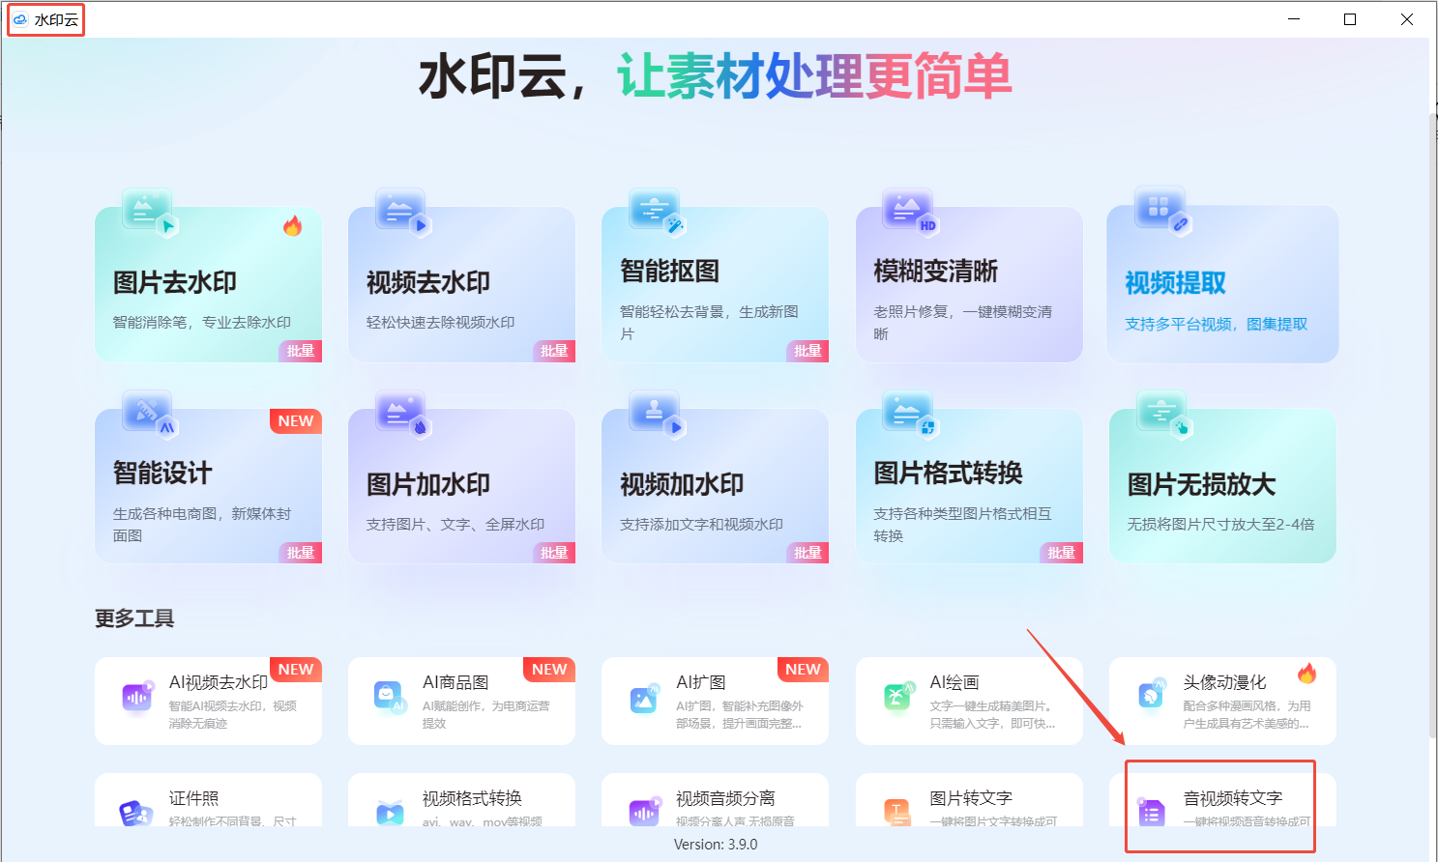Select the 视频音频分离 audio separation tool
The width and height of the screenshot is (1438, 862).
(x=715, y=807)
